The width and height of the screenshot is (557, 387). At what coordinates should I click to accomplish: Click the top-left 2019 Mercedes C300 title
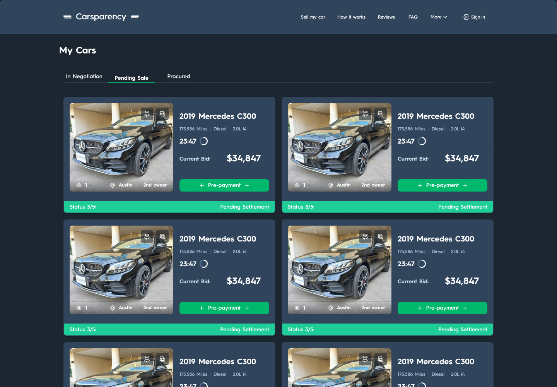218,116
